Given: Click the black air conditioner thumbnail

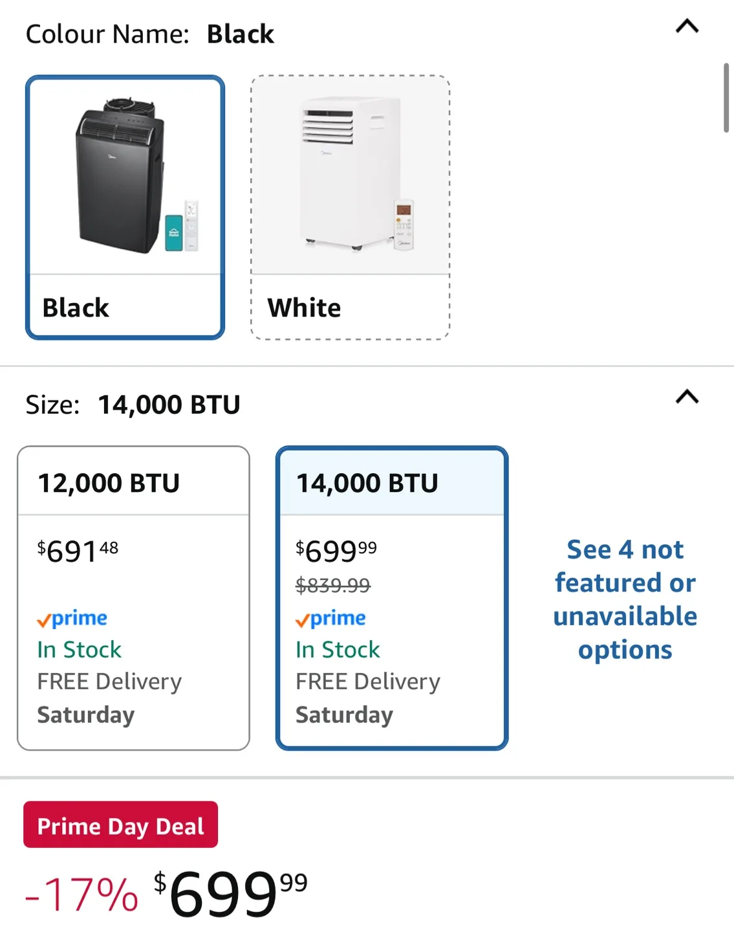Looking at the screenshot, I should pyautogui.click(x=125, y=176).
